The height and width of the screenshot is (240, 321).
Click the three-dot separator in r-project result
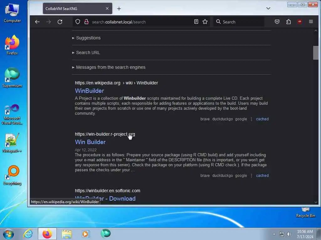[251, 176]
